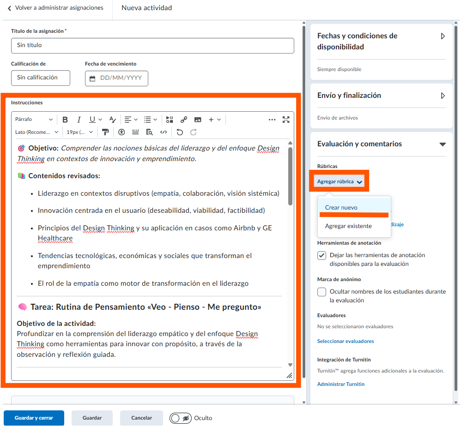Image resolution: width=461 pixels, height=427 pixels.
Task: Undo the last editor change
Action: [180, 132]
